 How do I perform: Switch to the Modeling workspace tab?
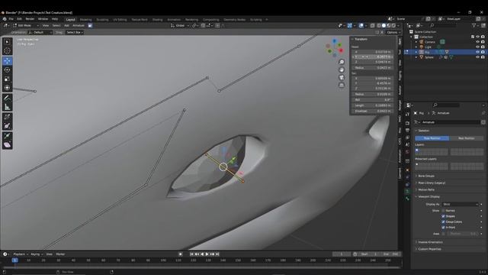[x=85, y=20]
